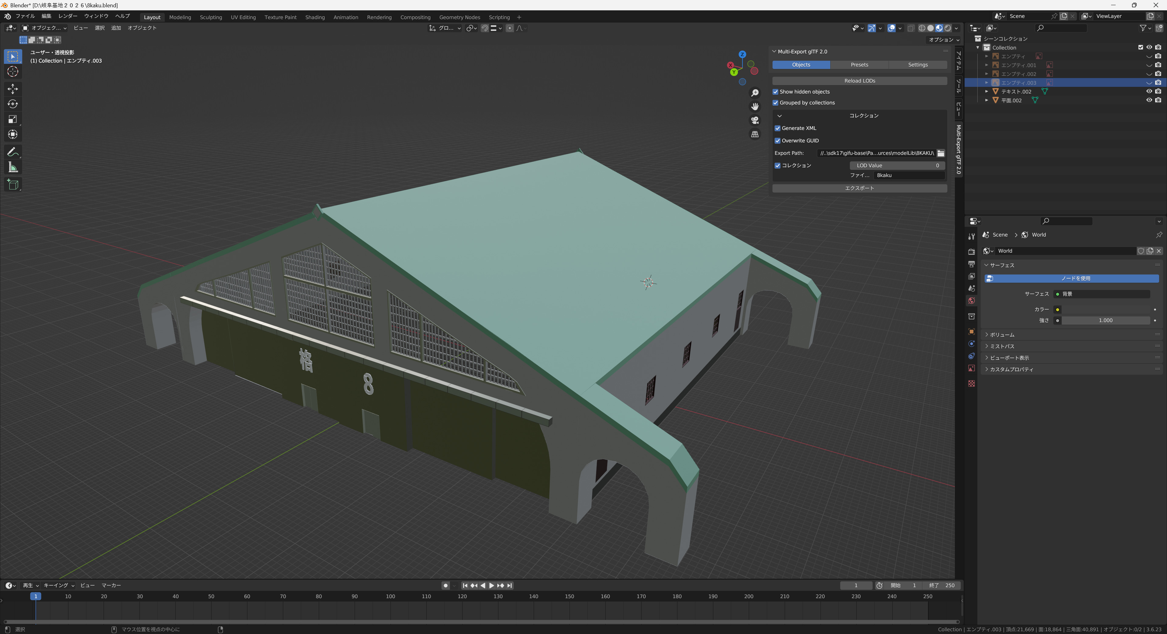Uncheck Generate XML option
Viewport: 1167px width, 634px height.
pos(778,128)
